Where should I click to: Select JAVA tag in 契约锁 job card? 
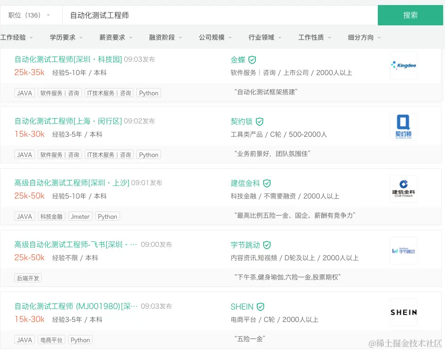click(24, 154)
